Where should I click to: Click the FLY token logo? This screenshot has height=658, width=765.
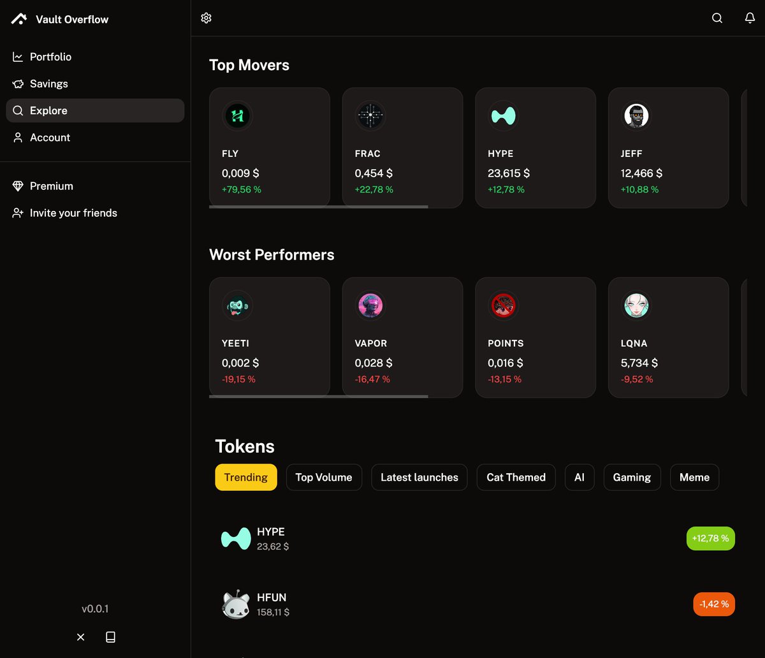point(237,116)
